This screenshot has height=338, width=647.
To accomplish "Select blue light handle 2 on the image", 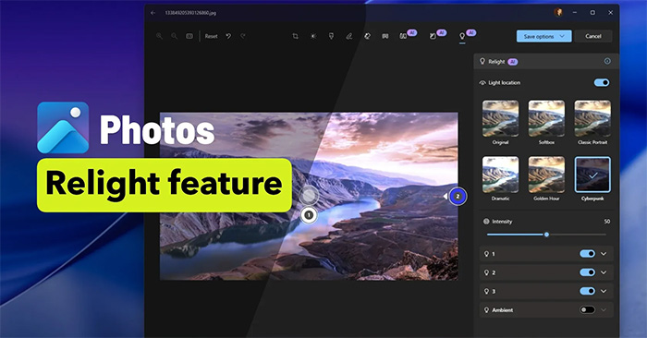I will (x=458, y=197).
